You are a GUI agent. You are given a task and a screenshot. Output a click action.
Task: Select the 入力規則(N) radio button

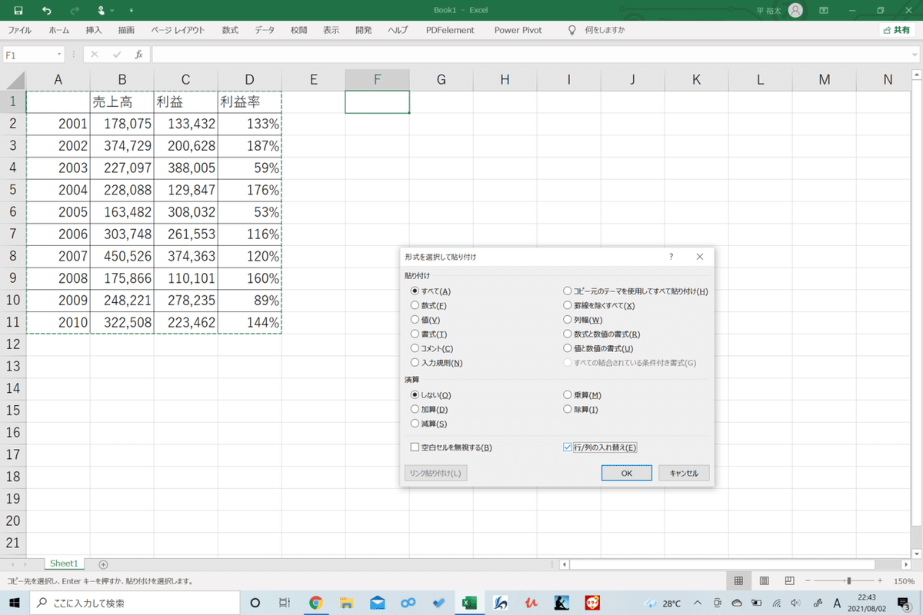point(415,362)
